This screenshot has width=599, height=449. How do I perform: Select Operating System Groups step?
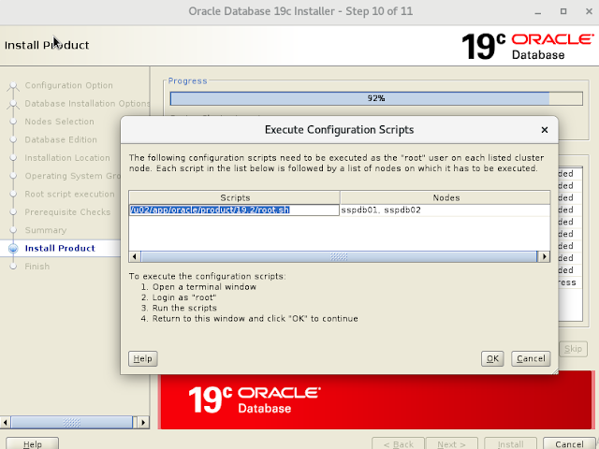tap(73, 176)
